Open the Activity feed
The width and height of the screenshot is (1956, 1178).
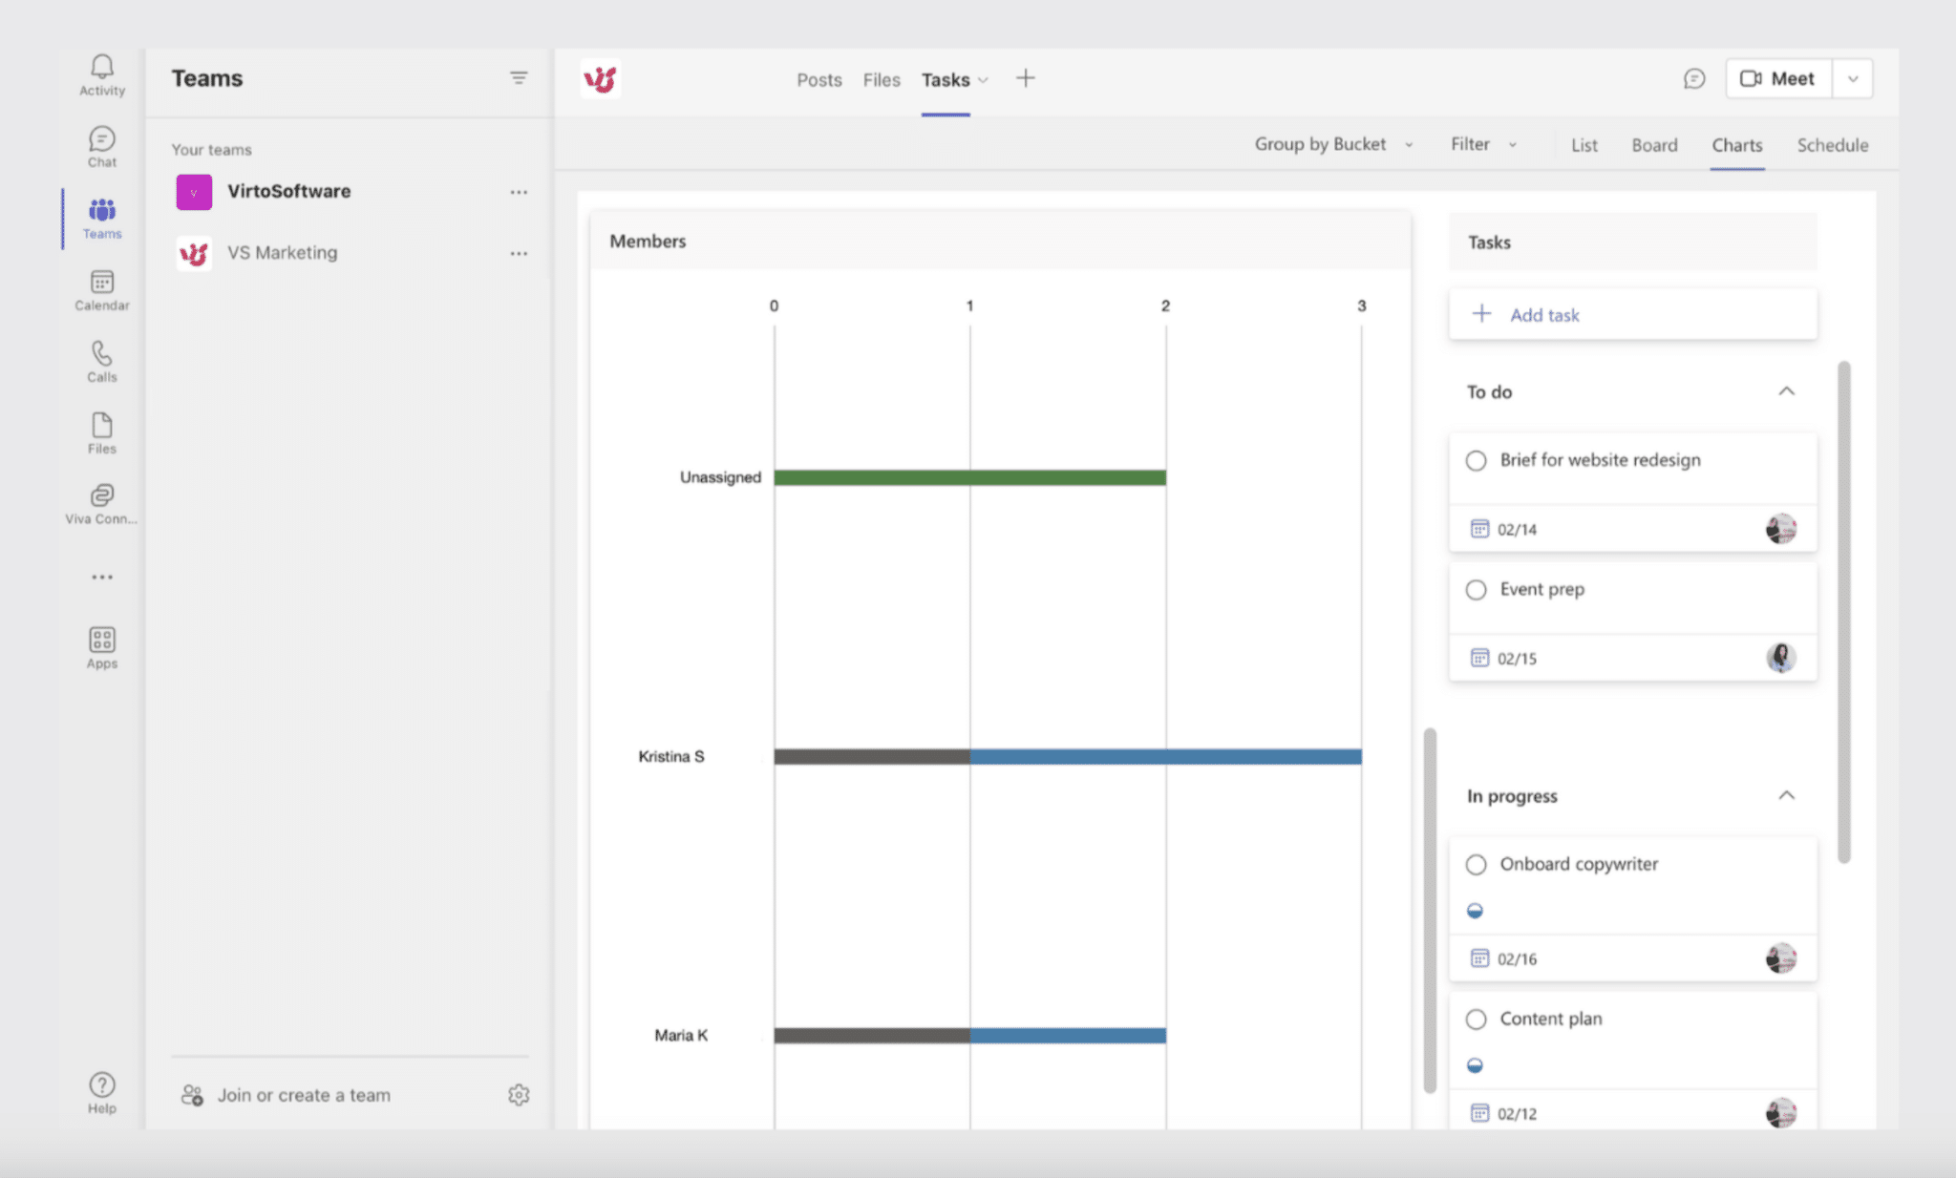[x=101, y=72]
